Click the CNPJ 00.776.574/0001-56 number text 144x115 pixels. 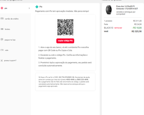pyautogui.click(x=67, y=77)
